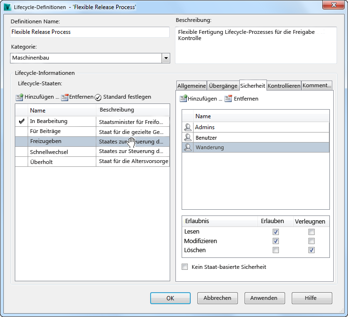The width and height of the screenshot is (348, 317).
Task: Click the Abbrechen button
Action: [217, 298]
